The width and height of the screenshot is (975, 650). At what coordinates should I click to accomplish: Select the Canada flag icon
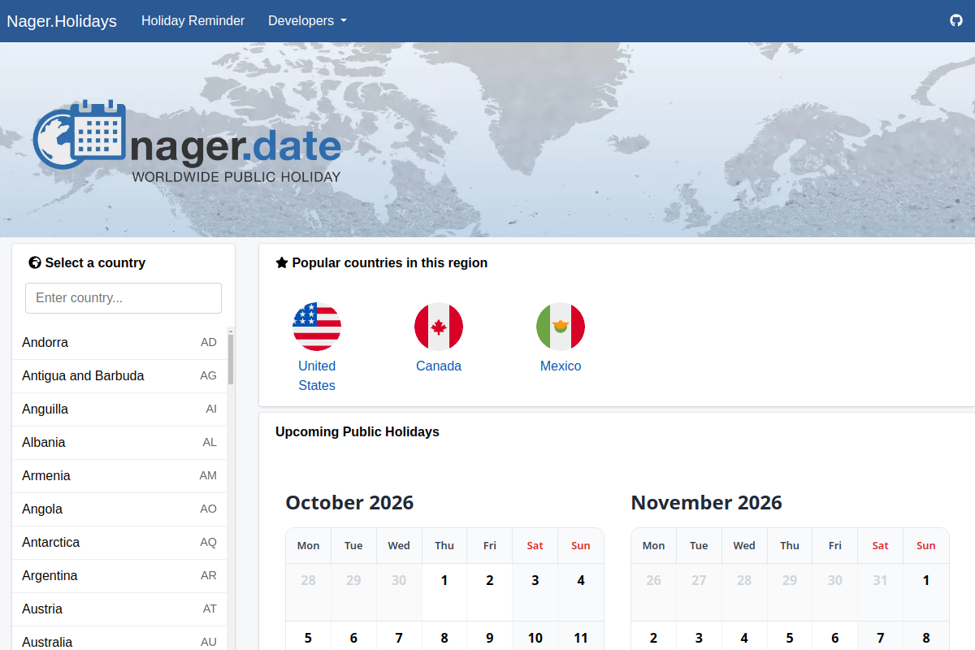439,327
